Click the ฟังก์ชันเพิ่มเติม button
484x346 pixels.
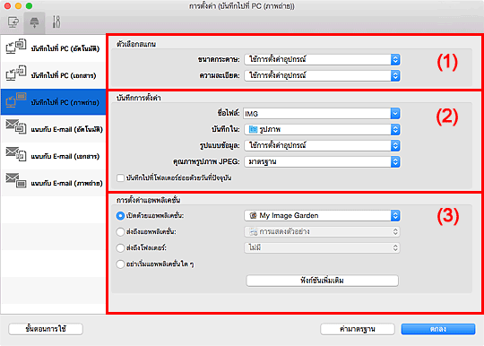(322, 281)
